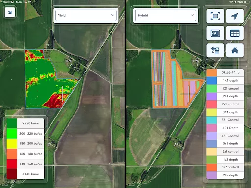This screenshot has height=188, width=251.
Task: Click the green 1Z1 control color swatch
Action: pos(212,89)
